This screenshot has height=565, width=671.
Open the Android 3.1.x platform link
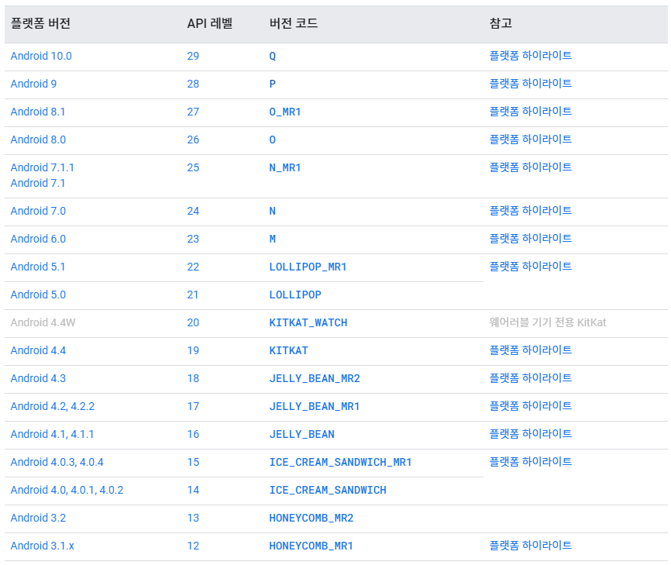click(43, 546)
